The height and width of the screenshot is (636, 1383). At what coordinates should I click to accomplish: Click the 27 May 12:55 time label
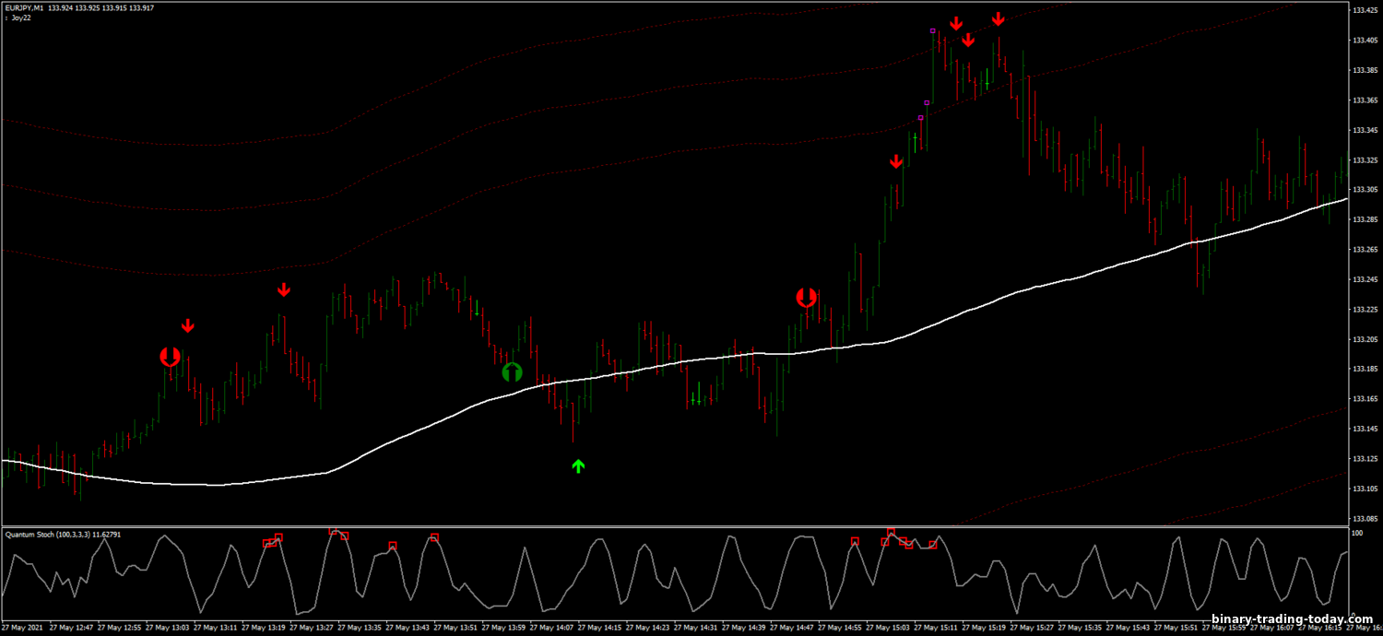click(118, 628)
